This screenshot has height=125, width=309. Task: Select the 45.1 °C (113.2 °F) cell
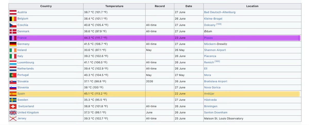114,94
